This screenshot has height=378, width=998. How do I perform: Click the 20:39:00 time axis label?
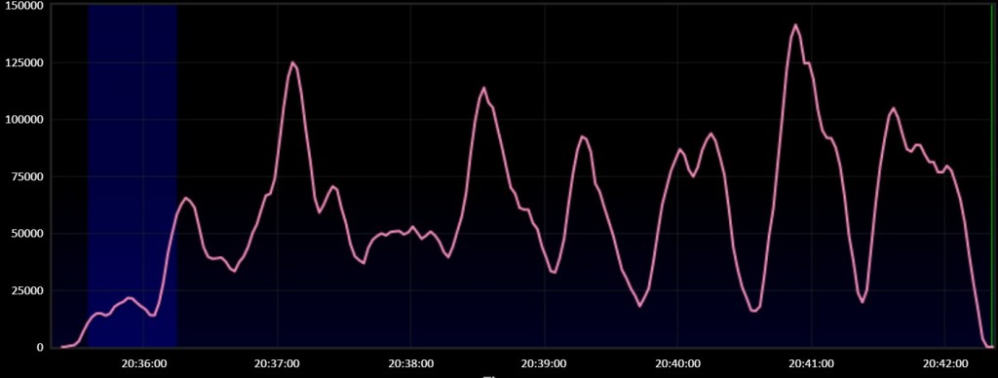544,363
